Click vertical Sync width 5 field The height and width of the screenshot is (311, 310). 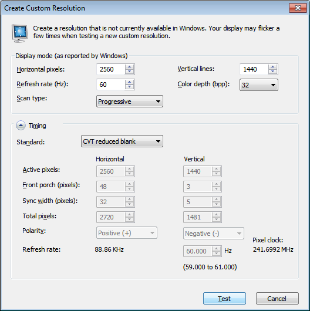(198, 202)
